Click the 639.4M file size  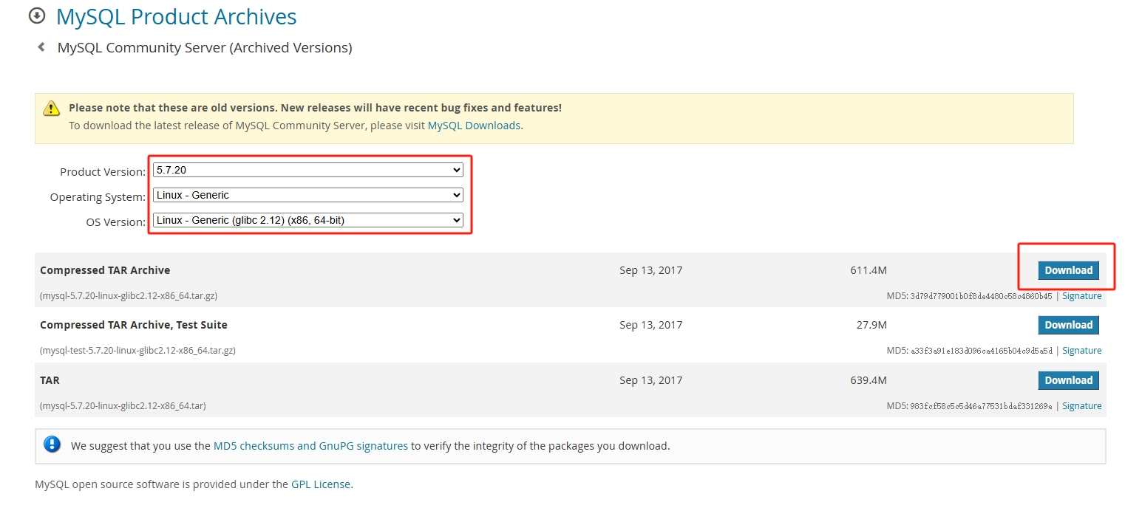coord(869,380)
